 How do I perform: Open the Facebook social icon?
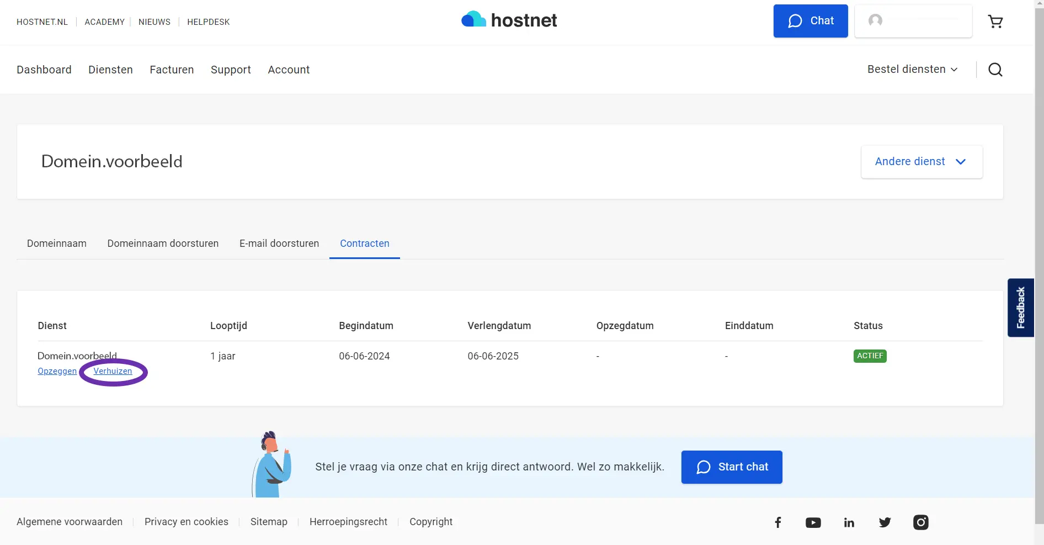tap(778, 522)
